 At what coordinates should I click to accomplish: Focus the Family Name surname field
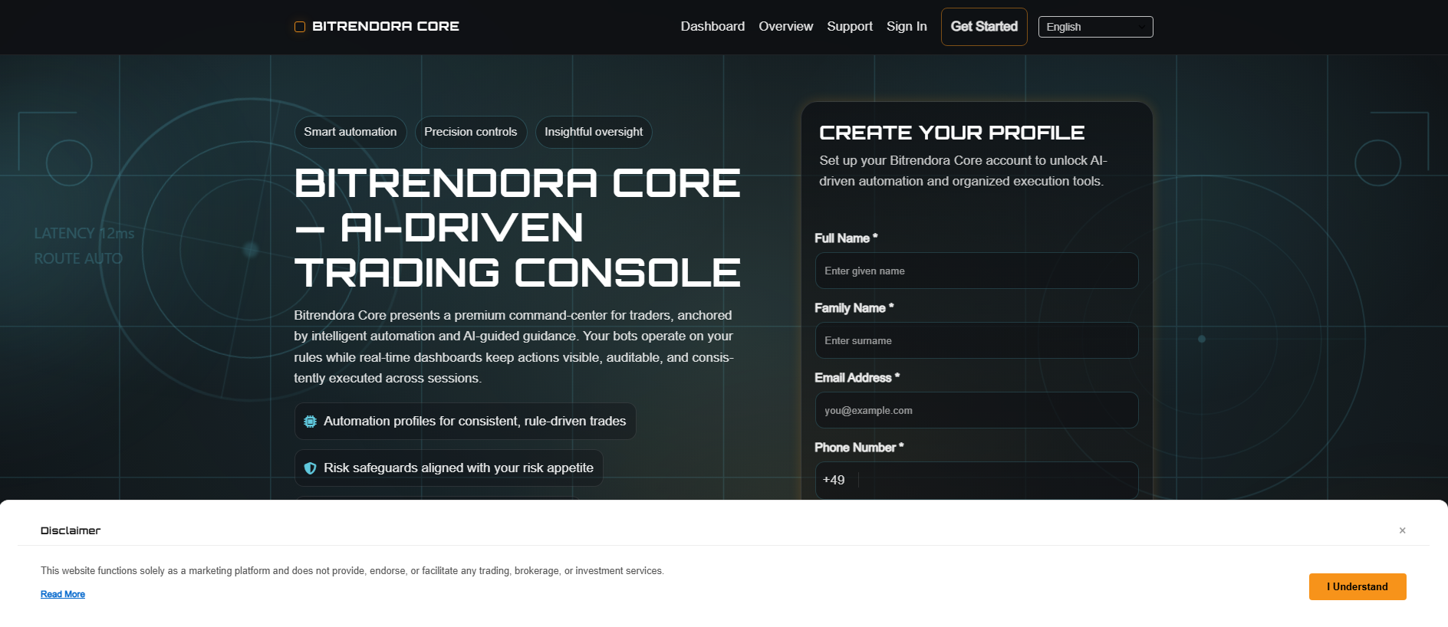pos(976,340)
